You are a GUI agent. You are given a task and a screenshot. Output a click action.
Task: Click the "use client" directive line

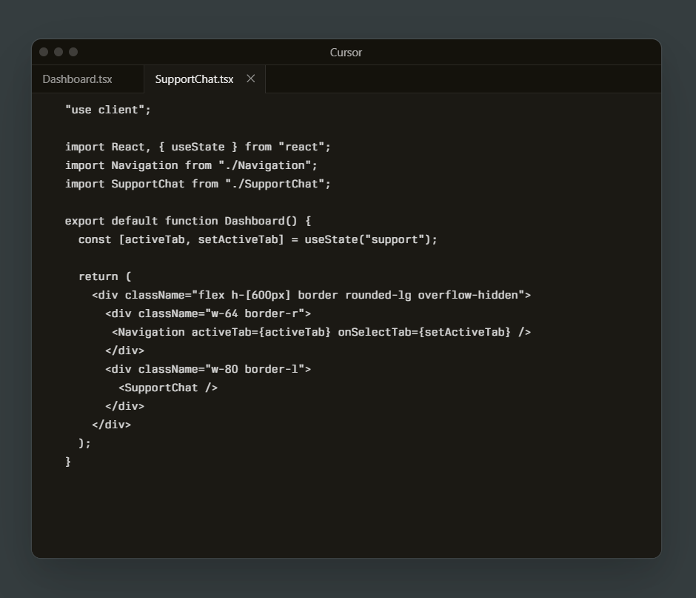click(x=107, y=109)
